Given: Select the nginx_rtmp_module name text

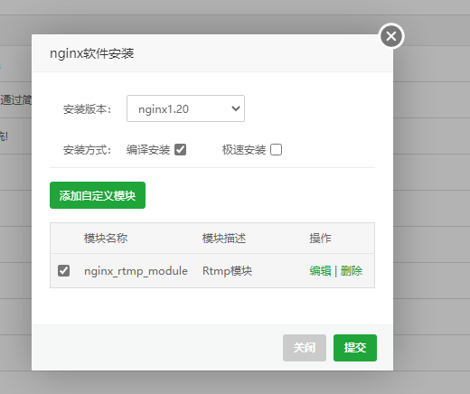Looking at the screenshot, I should 136,271.
